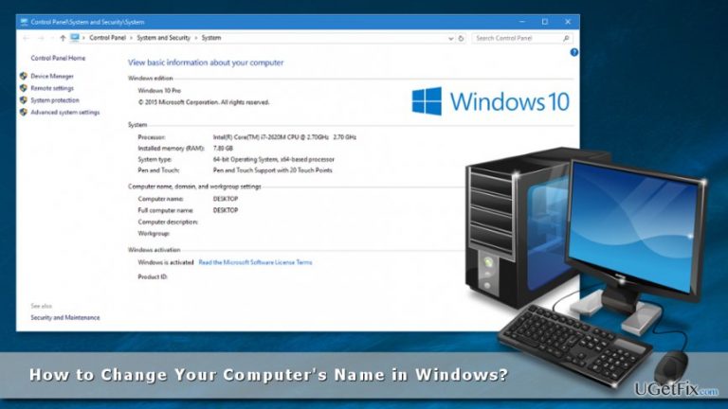Click the Back navigation arrow
The height and width of the screenshot is (409, 728).
pos(26,38)
